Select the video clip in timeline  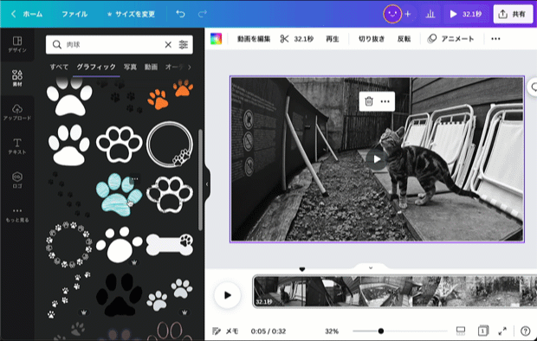[x=395, y=292]
